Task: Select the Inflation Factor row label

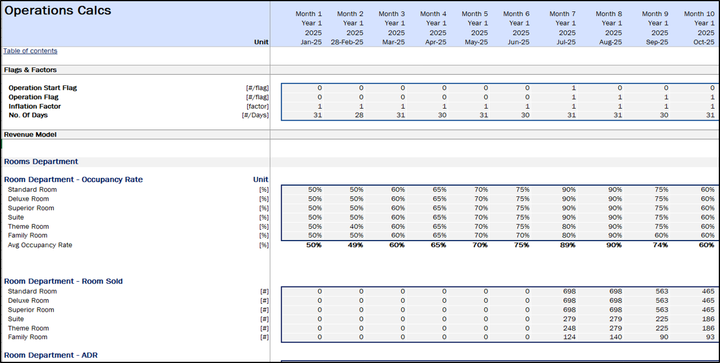Action: 35,106
